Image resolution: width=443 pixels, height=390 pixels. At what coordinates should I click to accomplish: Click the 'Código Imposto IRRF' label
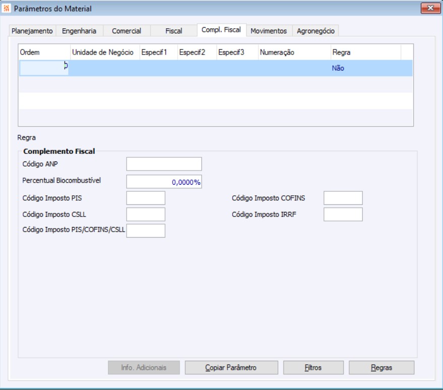(264, 214)
